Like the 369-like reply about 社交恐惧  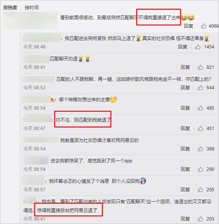click(200, 149)
